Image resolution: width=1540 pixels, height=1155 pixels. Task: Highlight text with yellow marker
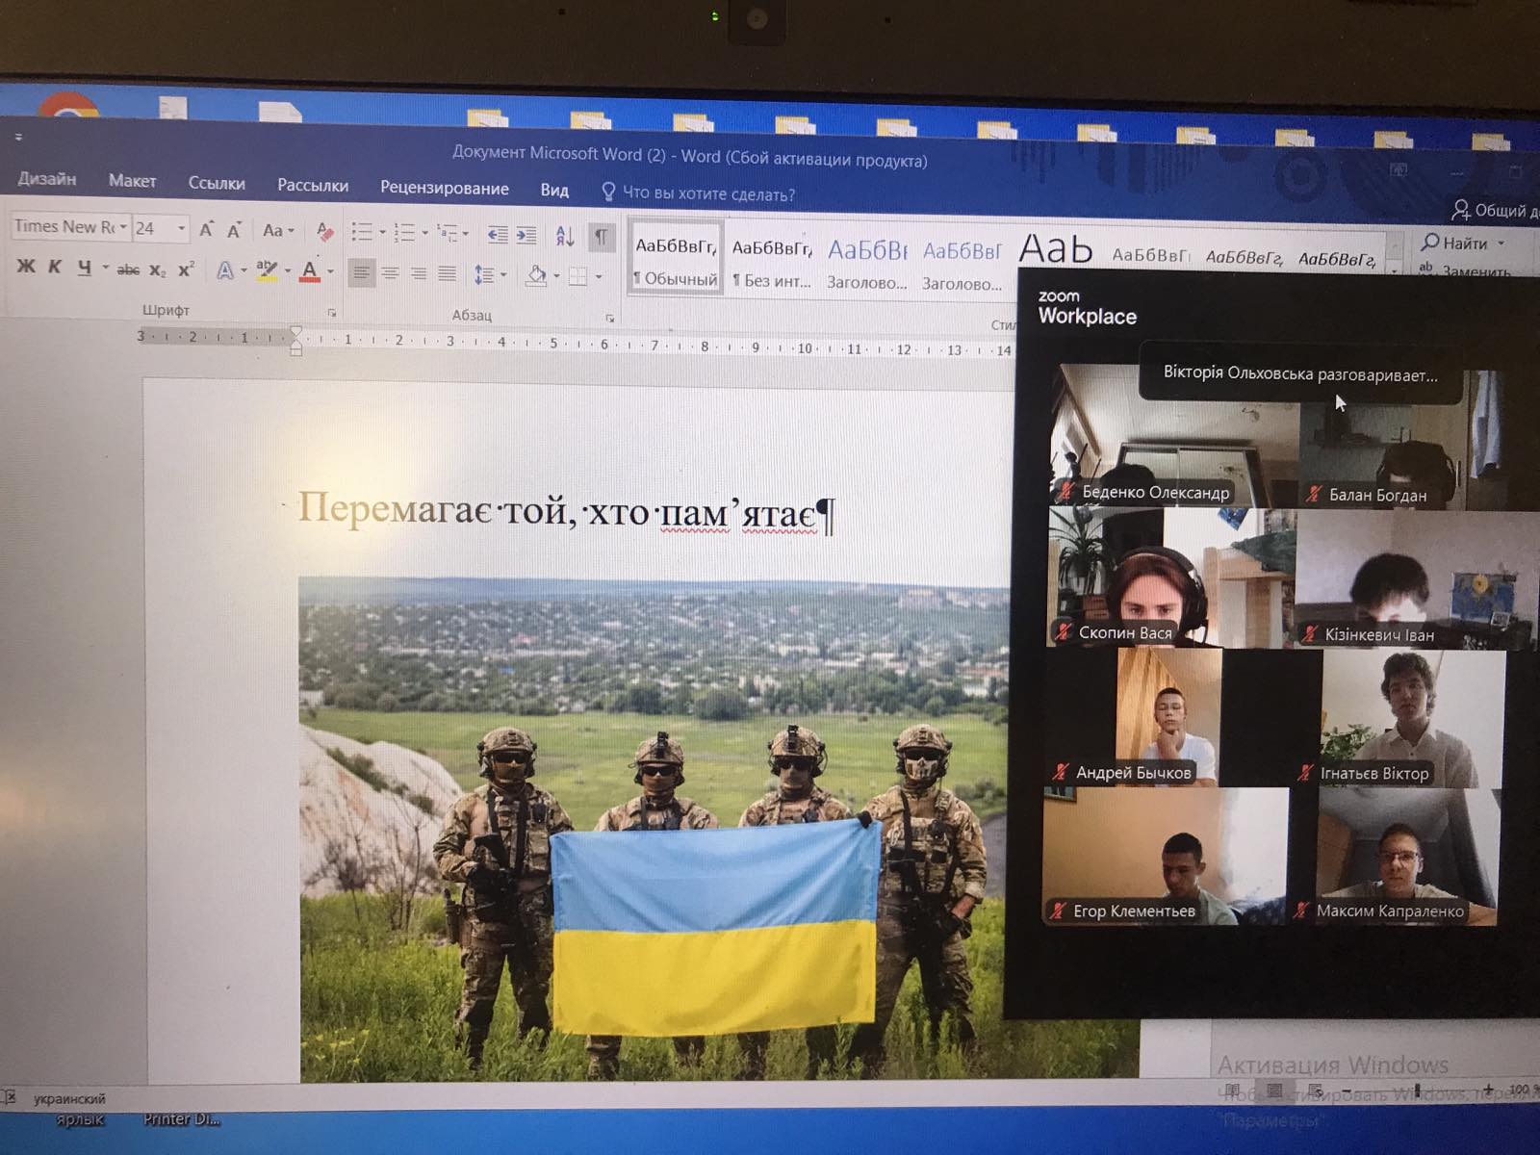[x=267, y=272]
